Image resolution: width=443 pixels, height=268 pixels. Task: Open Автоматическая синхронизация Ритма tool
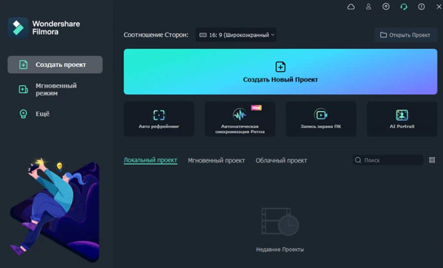point(240,119)
